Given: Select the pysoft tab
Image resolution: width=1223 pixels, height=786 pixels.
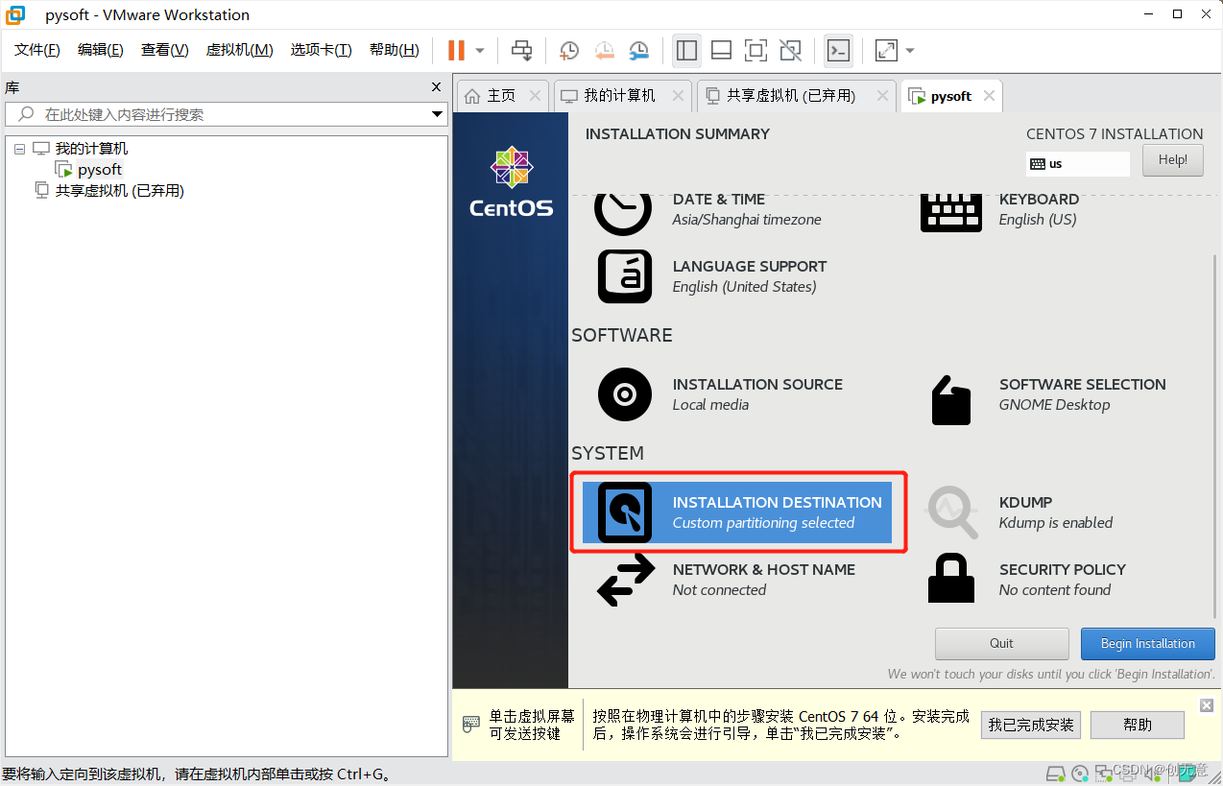Looking at the screenshot, I should [950, 96].
